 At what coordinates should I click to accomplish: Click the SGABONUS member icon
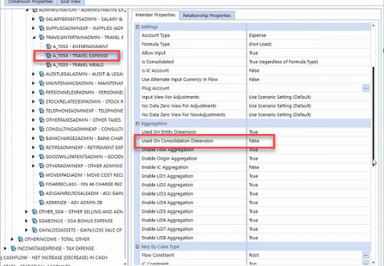[34, 221]
